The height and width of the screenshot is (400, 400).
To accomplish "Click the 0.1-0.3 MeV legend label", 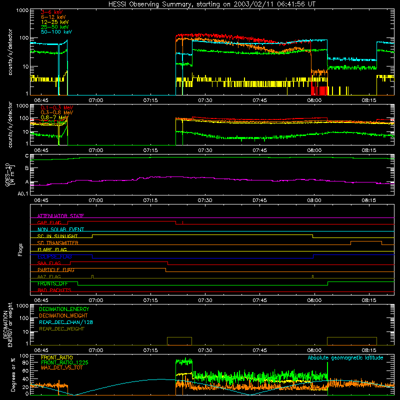I will tap(57, 107).
